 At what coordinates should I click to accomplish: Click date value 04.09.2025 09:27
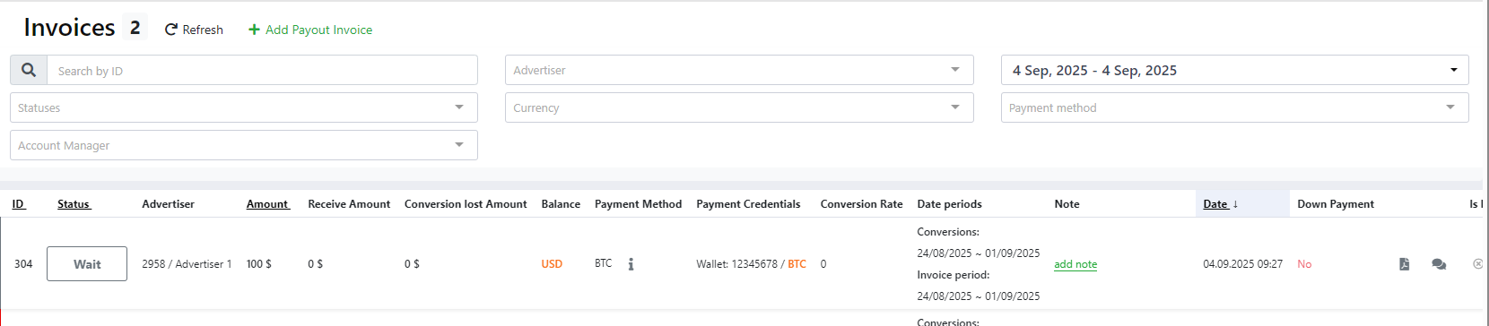pyautogui.click(x=1242, y=264)
